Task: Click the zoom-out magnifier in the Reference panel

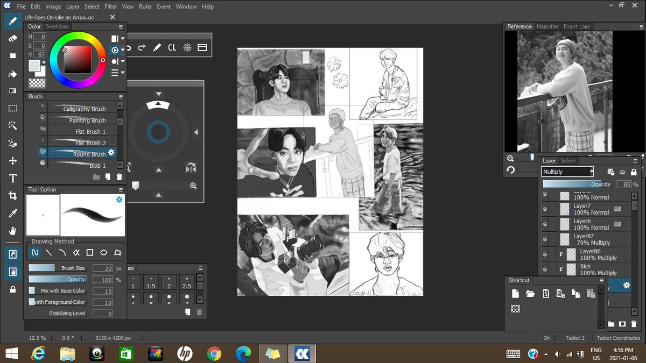Action: [510, 158]
